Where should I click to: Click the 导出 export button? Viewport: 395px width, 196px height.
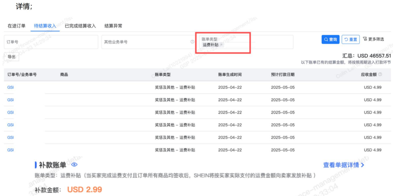click(x=12, y=57)
